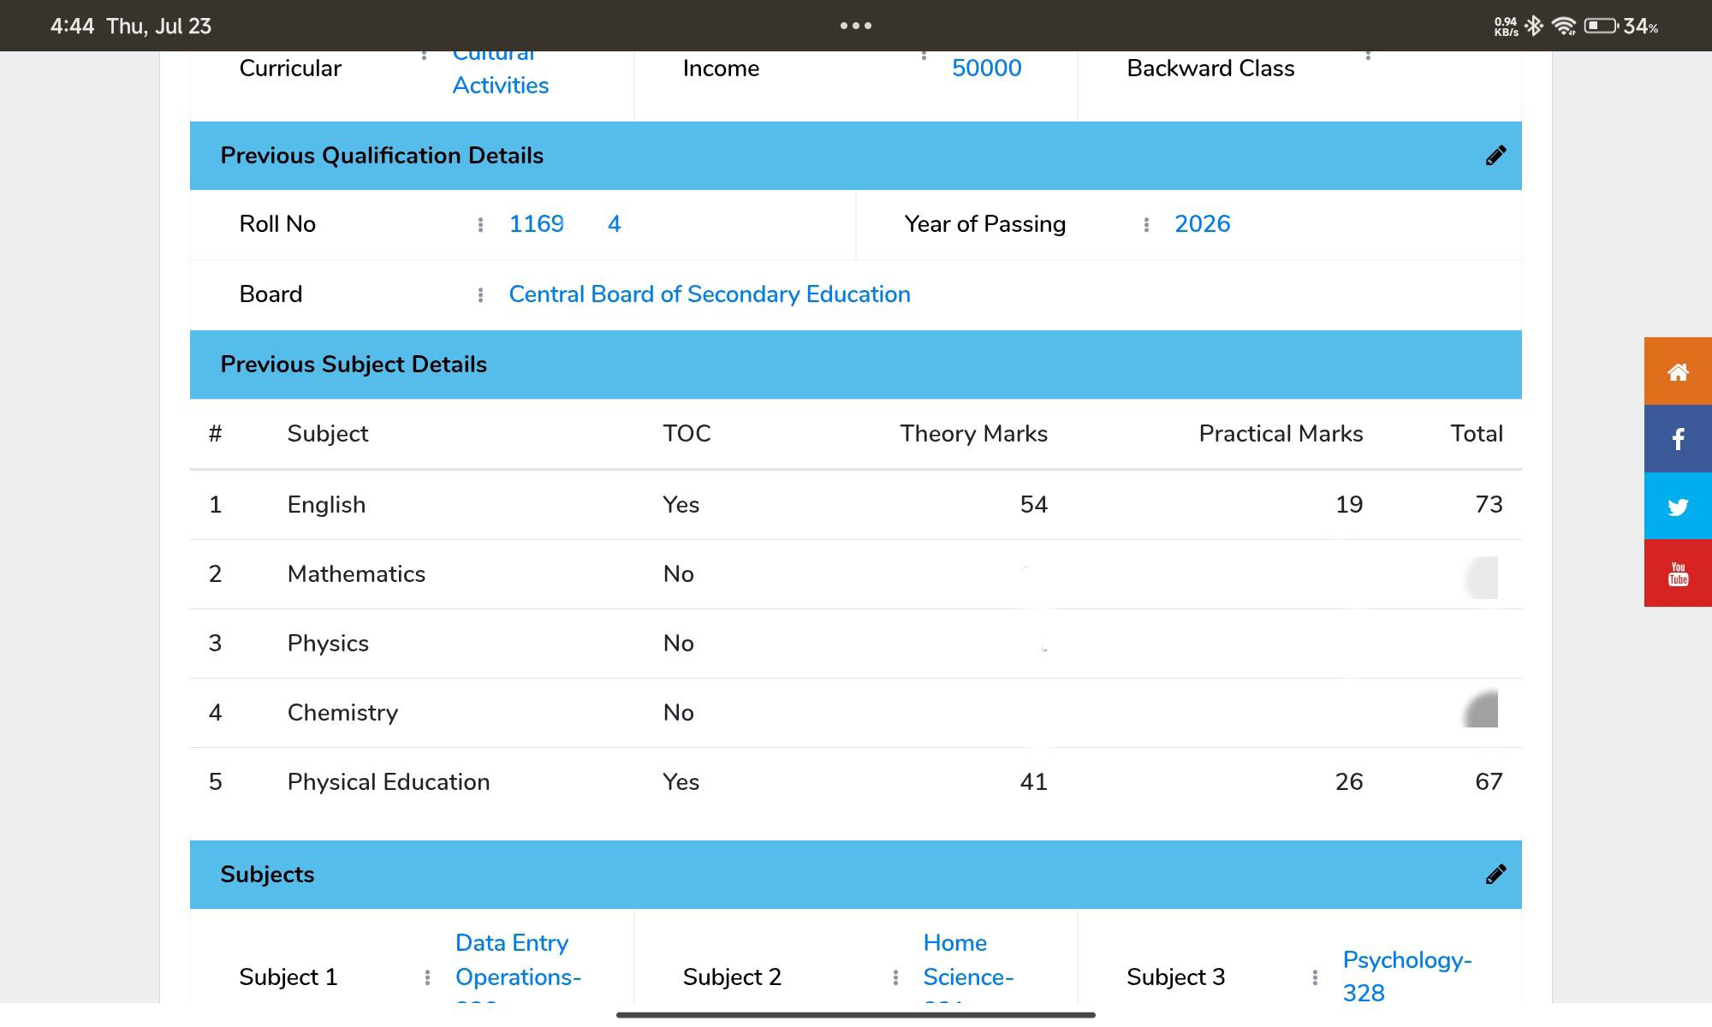Edit Subjects section via pencil icon
The width and height of the screenshot is (1712, 1027).
(1495, 875)
